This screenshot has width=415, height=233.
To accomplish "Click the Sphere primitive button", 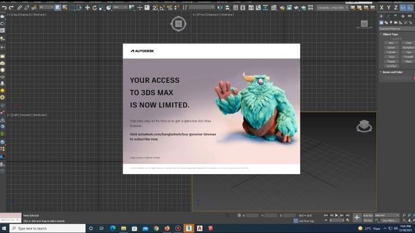I will 392,47.
